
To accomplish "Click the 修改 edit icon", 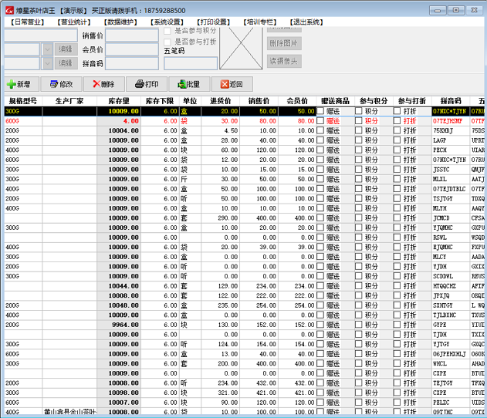I will [x=54, y=84].
